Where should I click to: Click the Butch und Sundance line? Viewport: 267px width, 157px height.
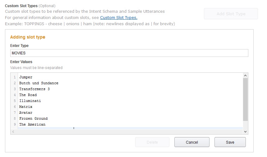(39, 83)
